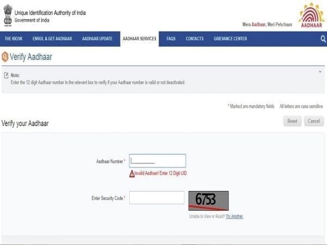Click the 'Verify Aadhaar' page title
Image resolution: width=327 pixels, height=245 pixels.
point(31,57)
